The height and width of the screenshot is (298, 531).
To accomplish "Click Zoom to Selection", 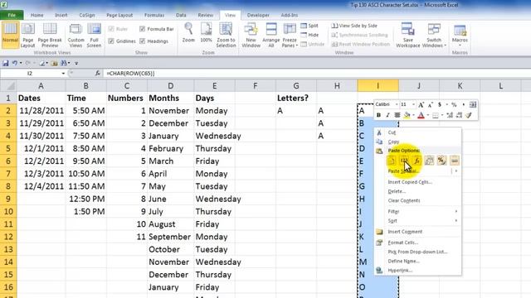I will coord(226,35).
